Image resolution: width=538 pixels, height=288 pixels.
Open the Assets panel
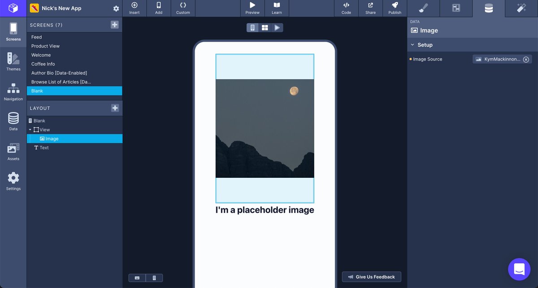point(13,151)
